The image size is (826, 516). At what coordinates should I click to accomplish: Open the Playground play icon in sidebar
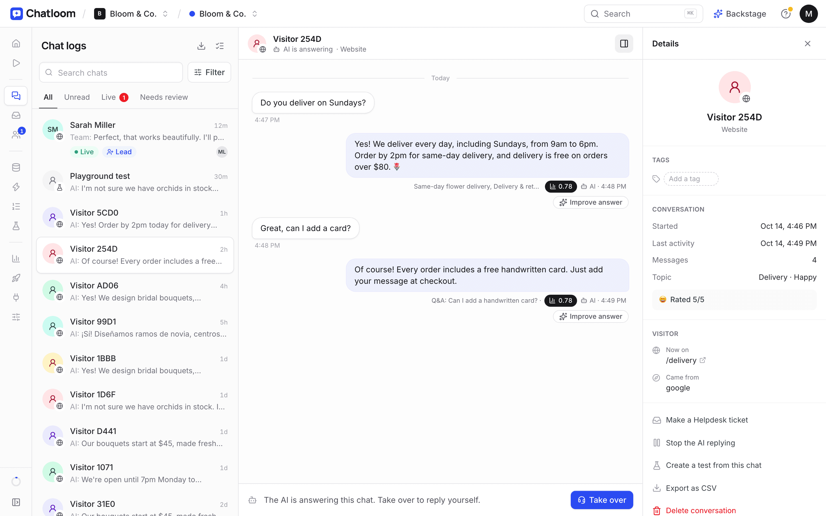coord(16,63)
